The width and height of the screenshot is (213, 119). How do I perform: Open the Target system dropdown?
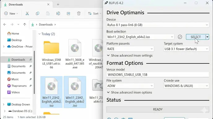pyautogui.click(x=186, y=49)
